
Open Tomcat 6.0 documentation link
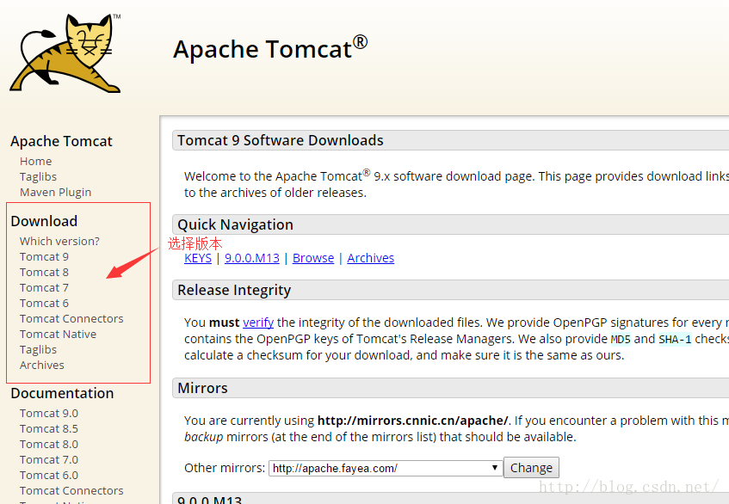coord(49,476)
